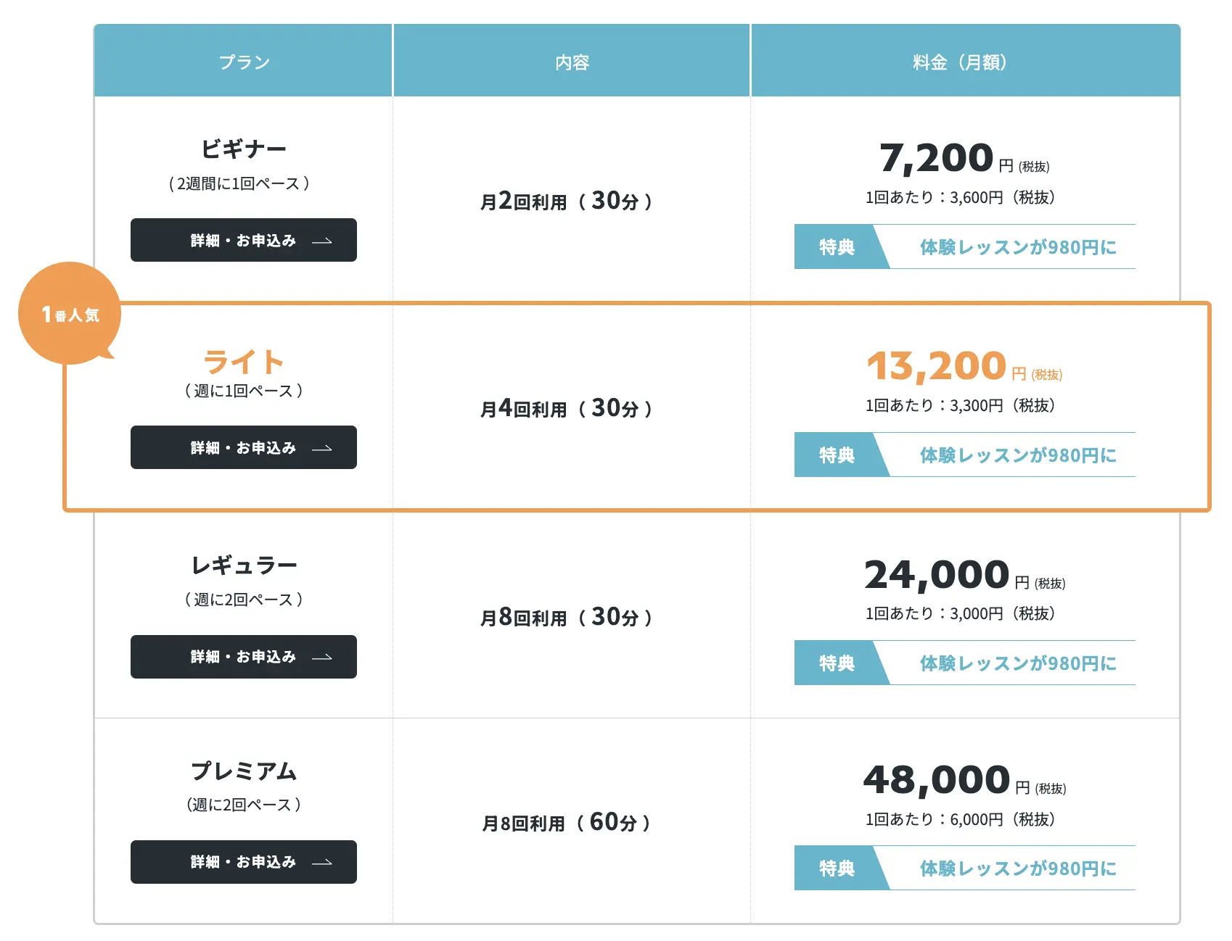The height and width of the screenshot is (941, 1232).
Task: Click the 月8回利用(60分) content cell
Action: pyautogui.click(x=567, y=822)
